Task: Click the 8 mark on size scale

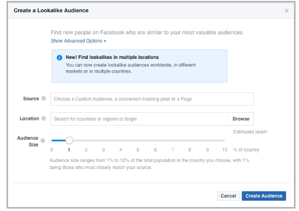Action: coord(190,150)
